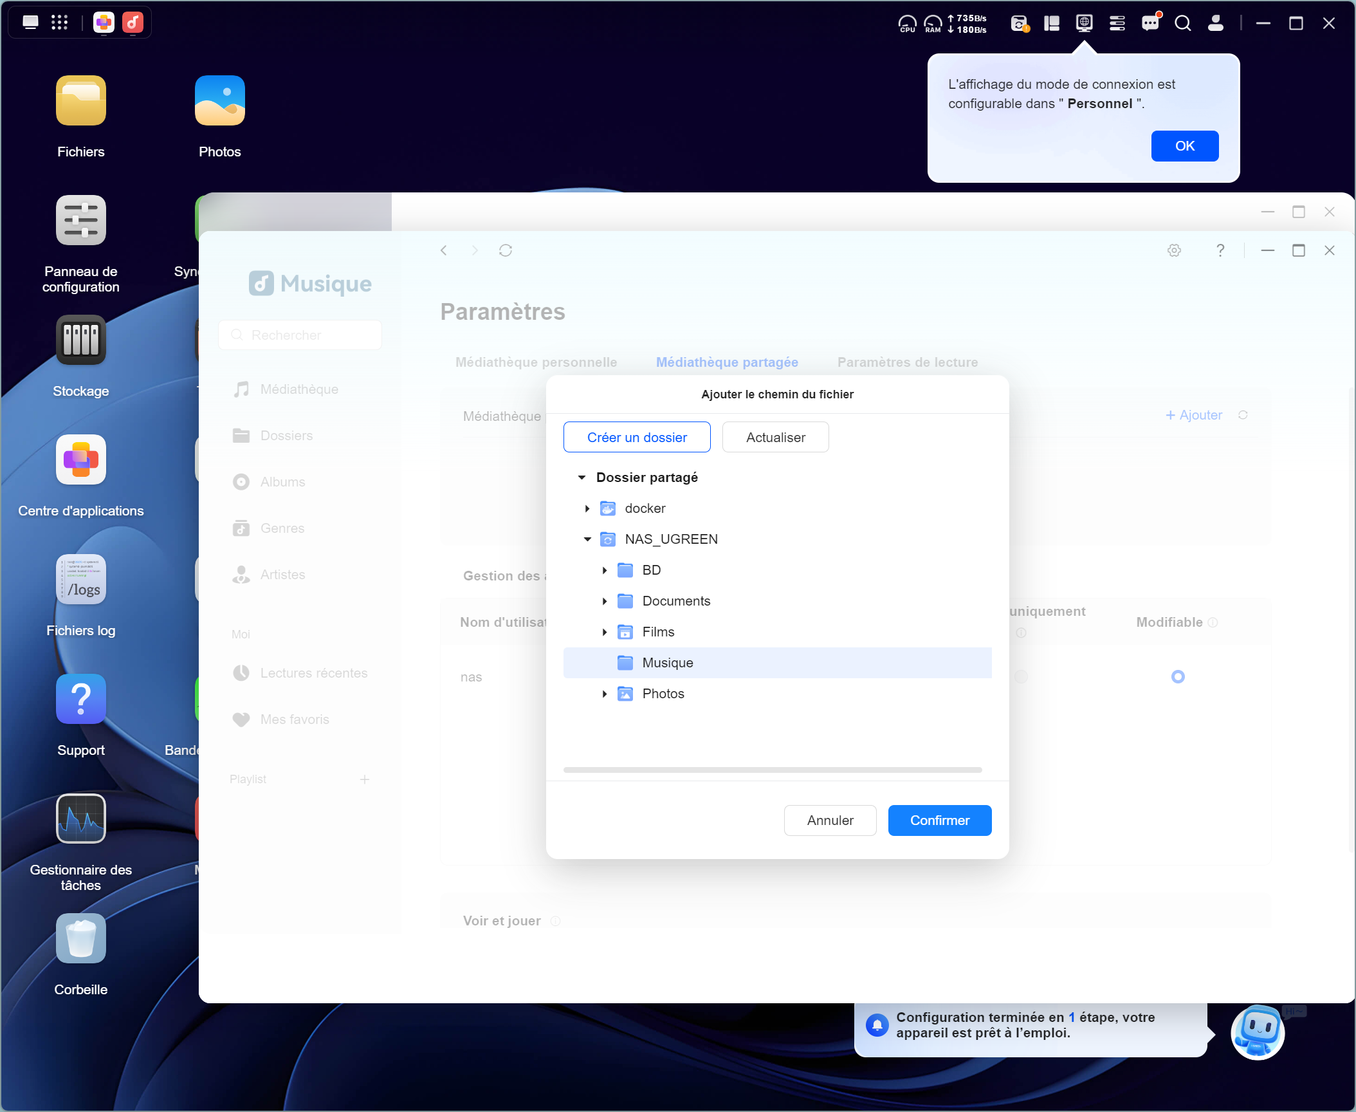Expand the BD folder
The height and width of the screenshot is (1112, 1356).
(605, 570)
